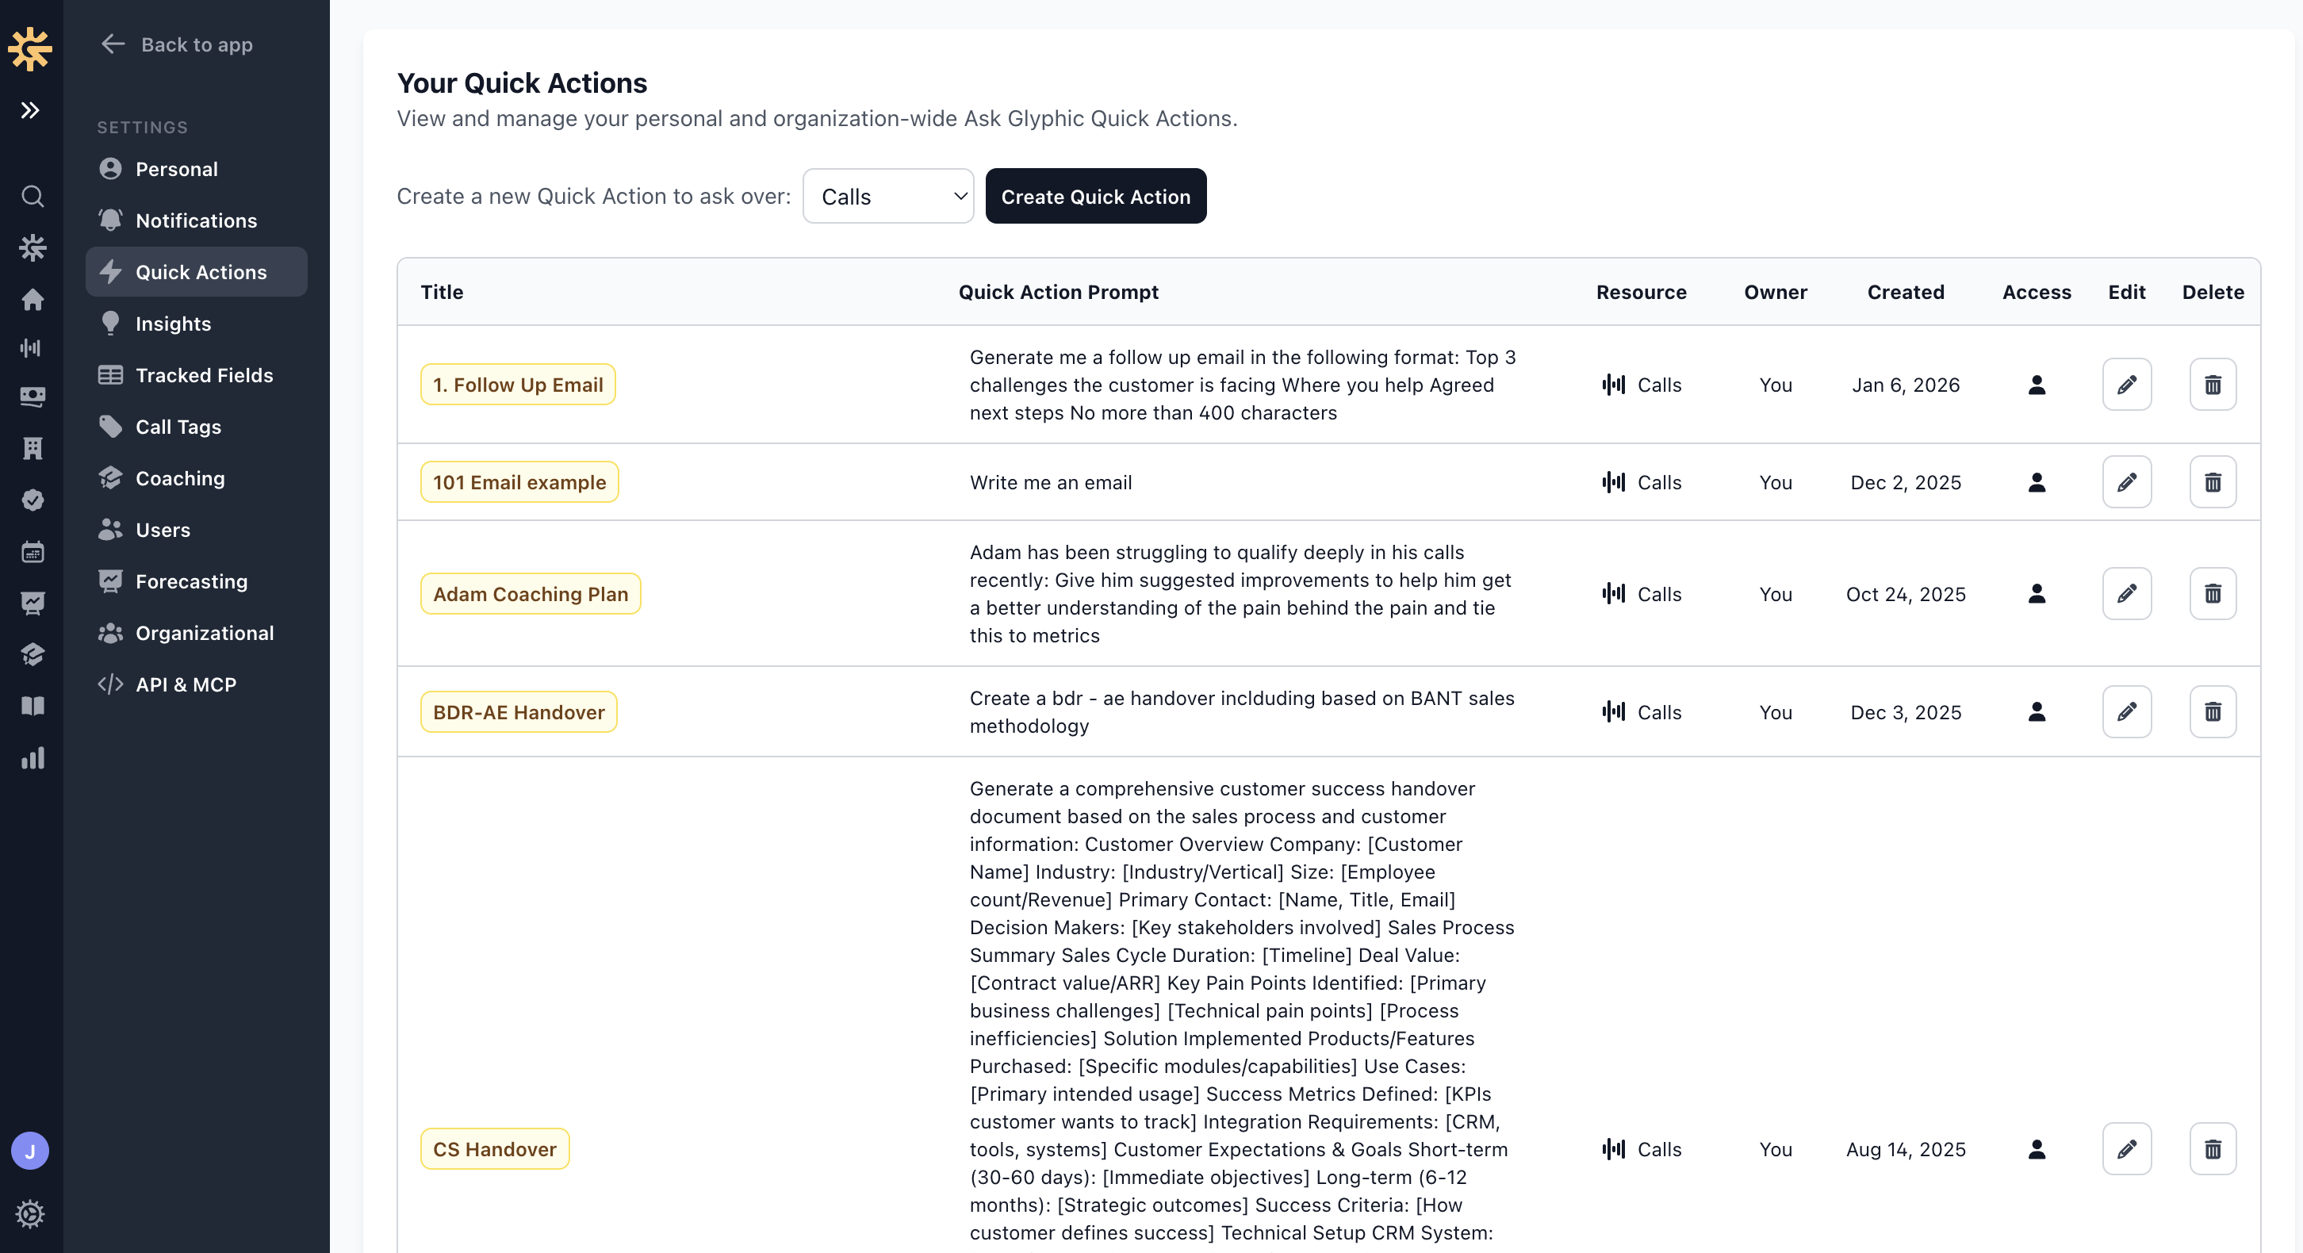The image size is (2303, 1253).
Task: Click the "Write me an email" prompt text
Action: tap(1051, 483)
